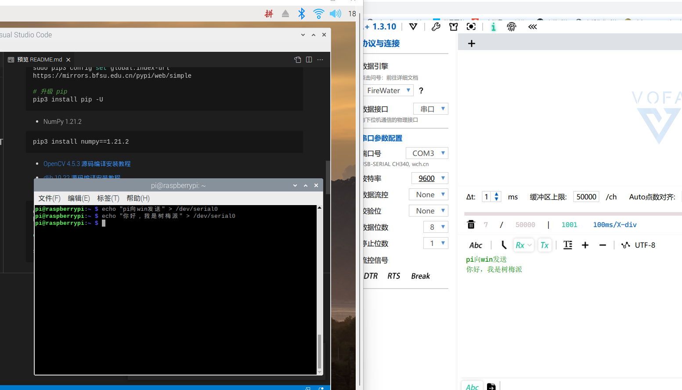
Task: Open VOFA+ settings with the wrench icon
Action: click(x=436, y=26)
